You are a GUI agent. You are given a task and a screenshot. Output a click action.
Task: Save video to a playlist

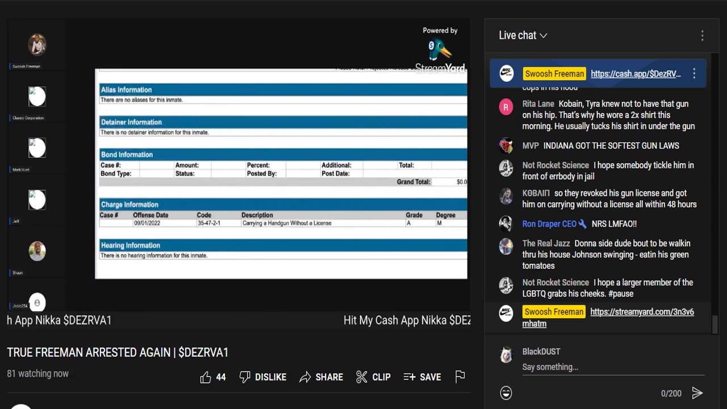(422, 377)
